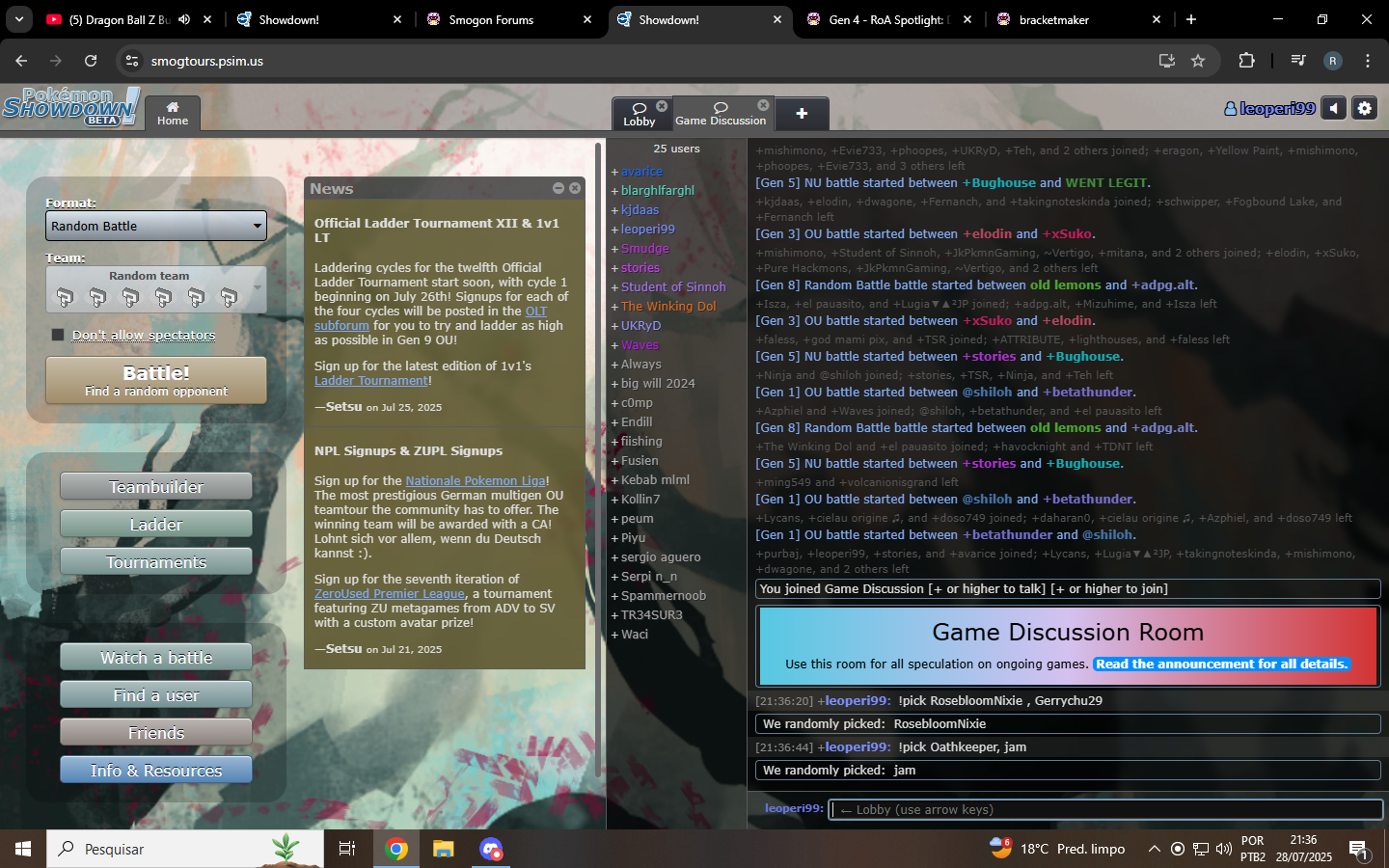
Task: Close the Game Discussion room tab
Action: pos(763,105)
